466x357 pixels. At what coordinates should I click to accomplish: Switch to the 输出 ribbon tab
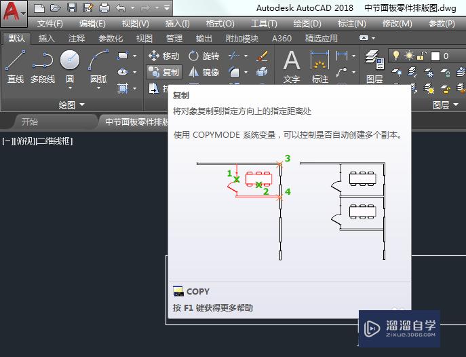point(204,38)
